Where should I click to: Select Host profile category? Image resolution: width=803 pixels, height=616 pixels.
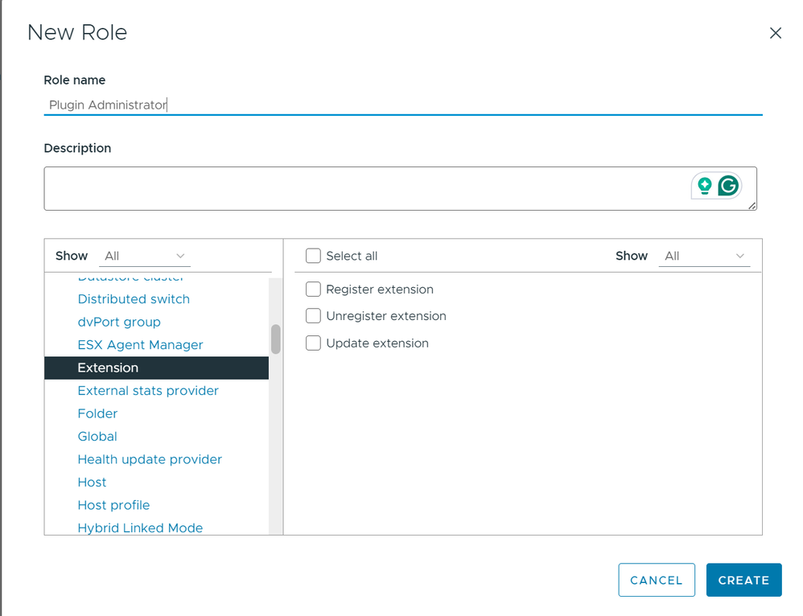coord(113,505)
